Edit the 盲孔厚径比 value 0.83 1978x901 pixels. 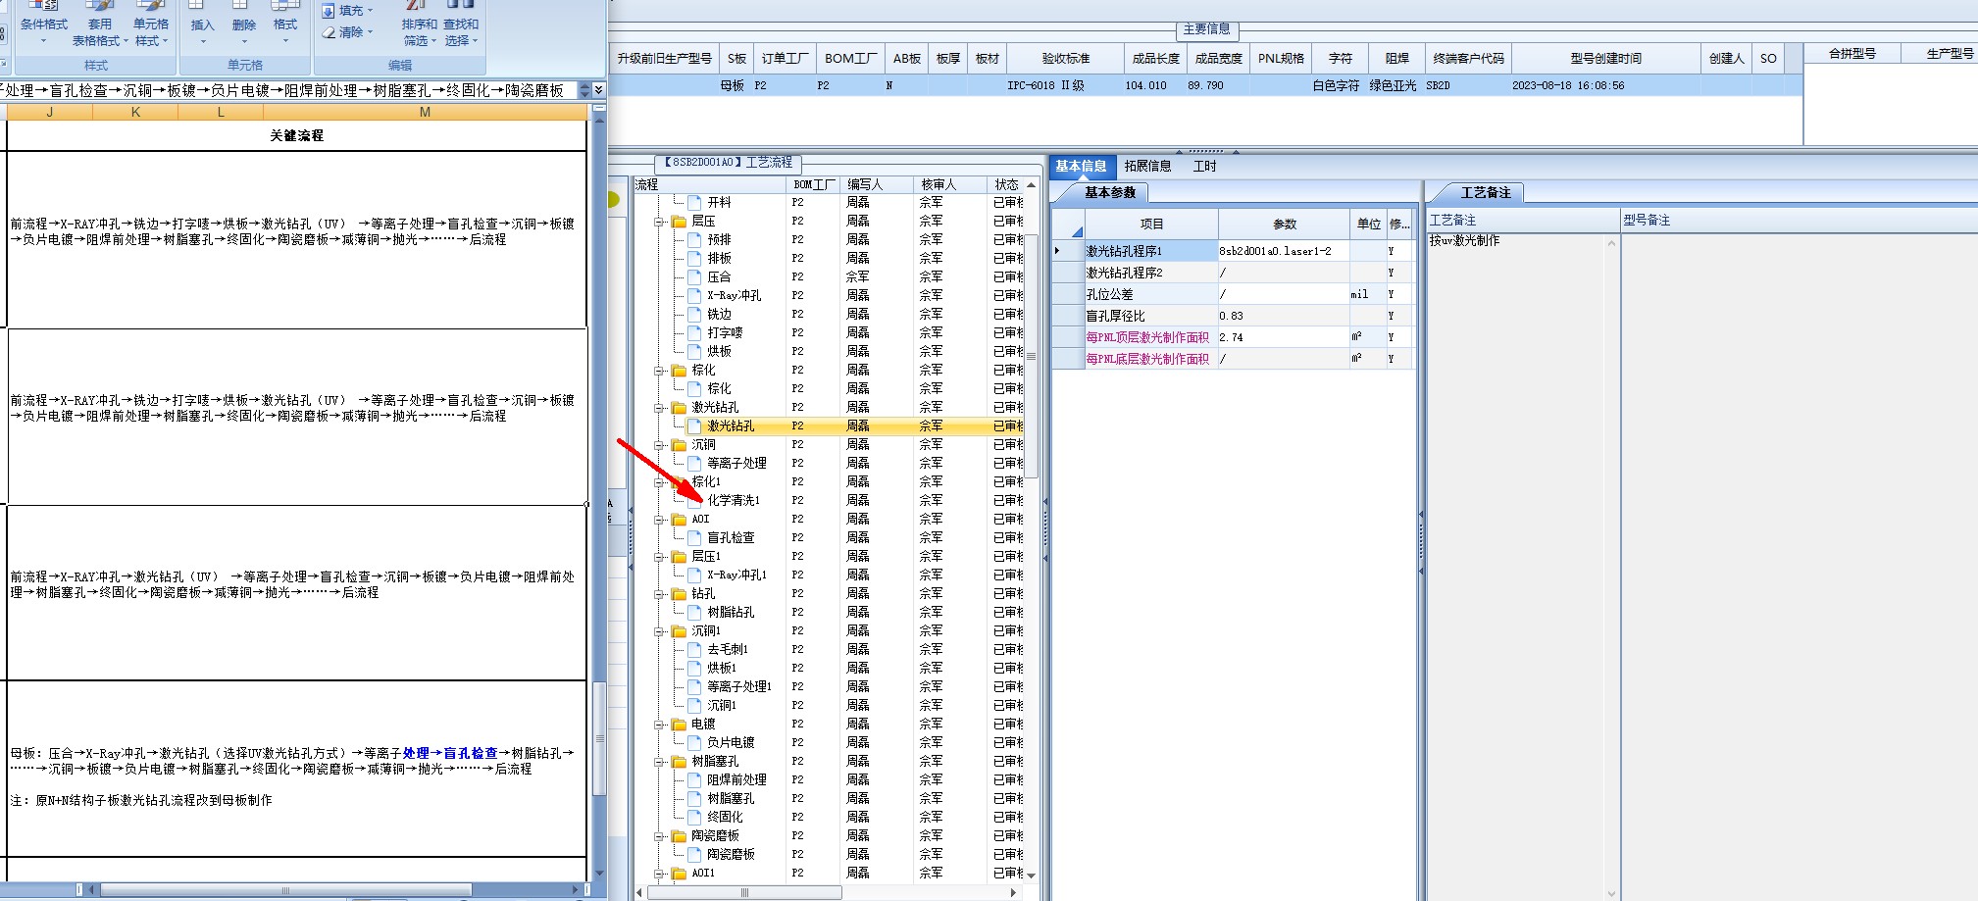[1284, 316]
